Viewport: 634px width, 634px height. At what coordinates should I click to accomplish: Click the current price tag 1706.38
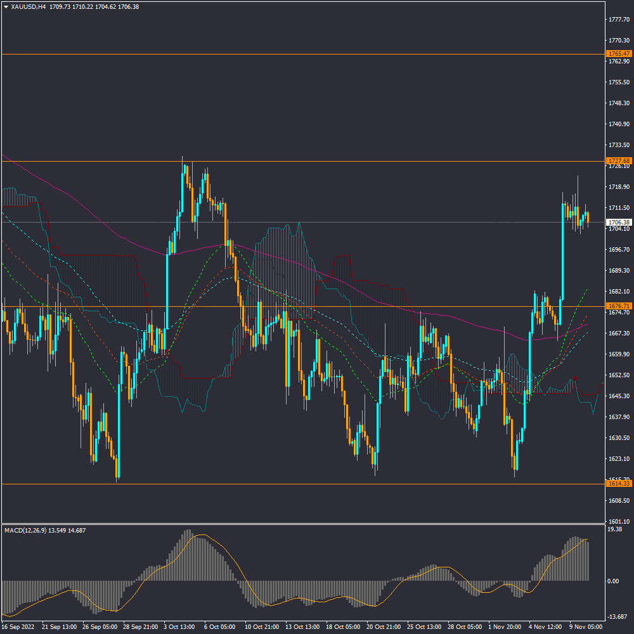pyautogui.click(x=618, y=222)
